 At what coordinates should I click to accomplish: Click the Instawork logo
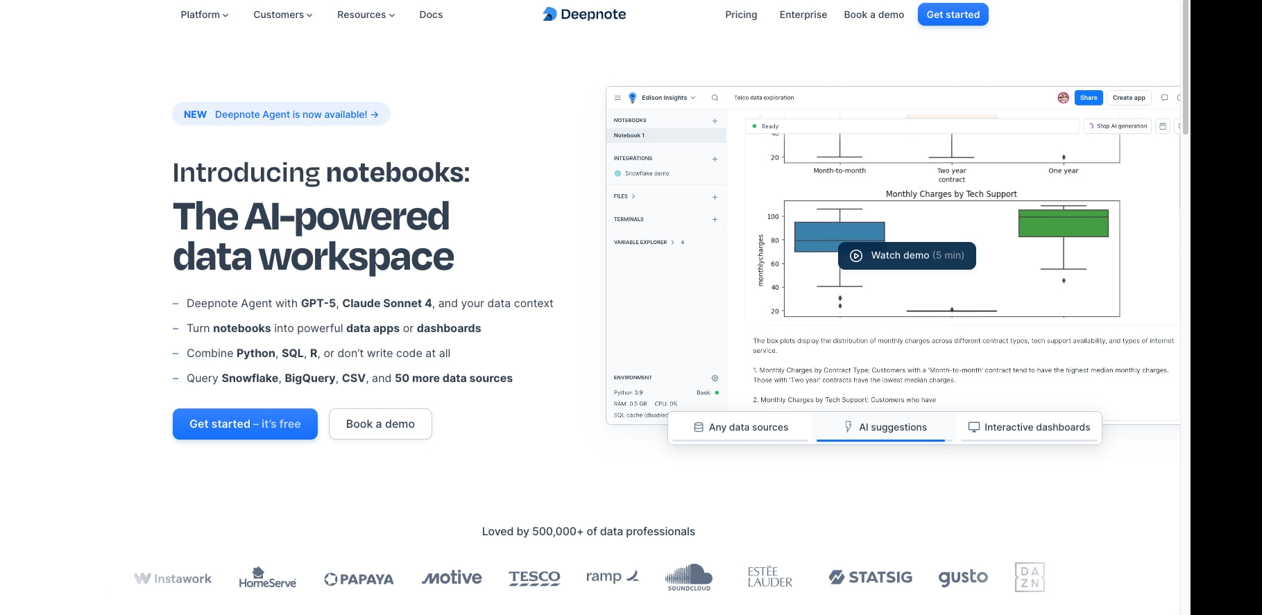pyautogui.click(x=173, y=578)
